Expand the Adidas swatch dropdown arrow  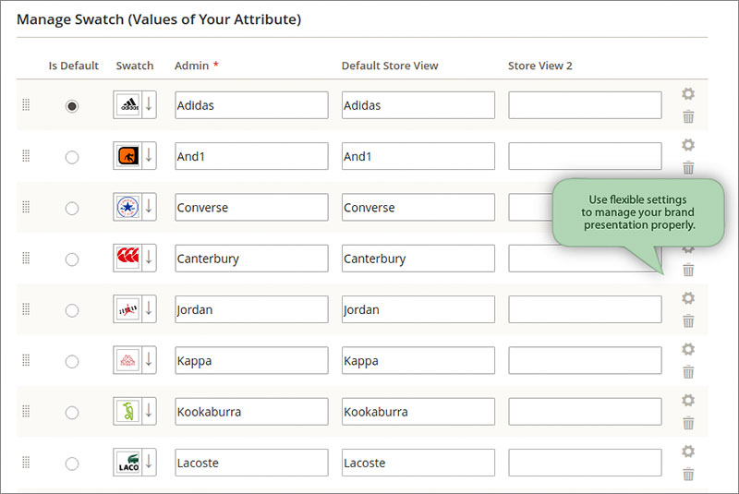pos(149,104)
